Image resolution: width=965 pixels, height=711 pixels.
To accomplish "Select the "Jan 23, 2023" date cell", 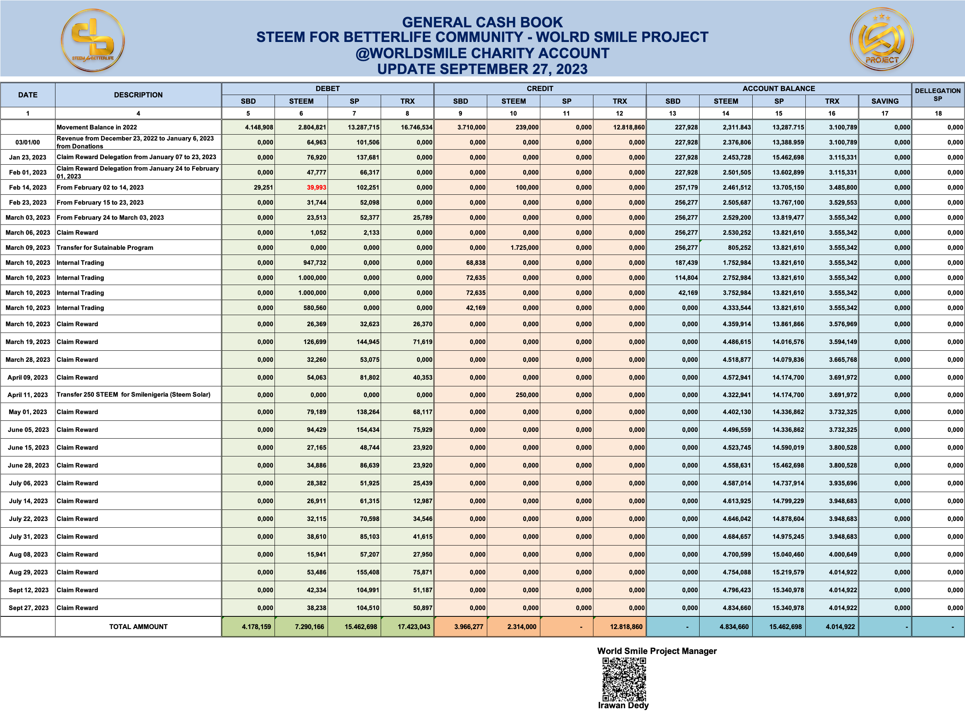I will point(28,158).
